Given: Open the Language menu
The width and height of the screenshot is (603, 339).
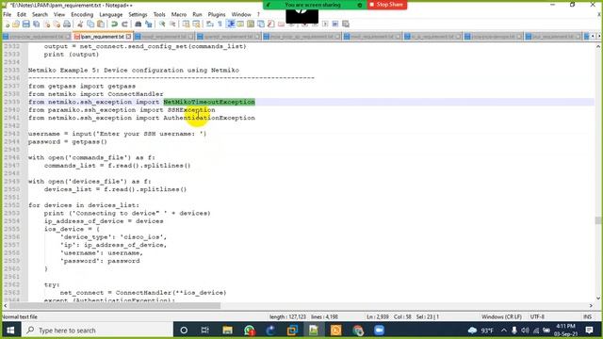Looking at the screenshot, I should (x=111, y=14).
